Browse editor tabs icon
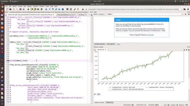Viewport: 190px width, 106px height. click(x=6, y=15)
